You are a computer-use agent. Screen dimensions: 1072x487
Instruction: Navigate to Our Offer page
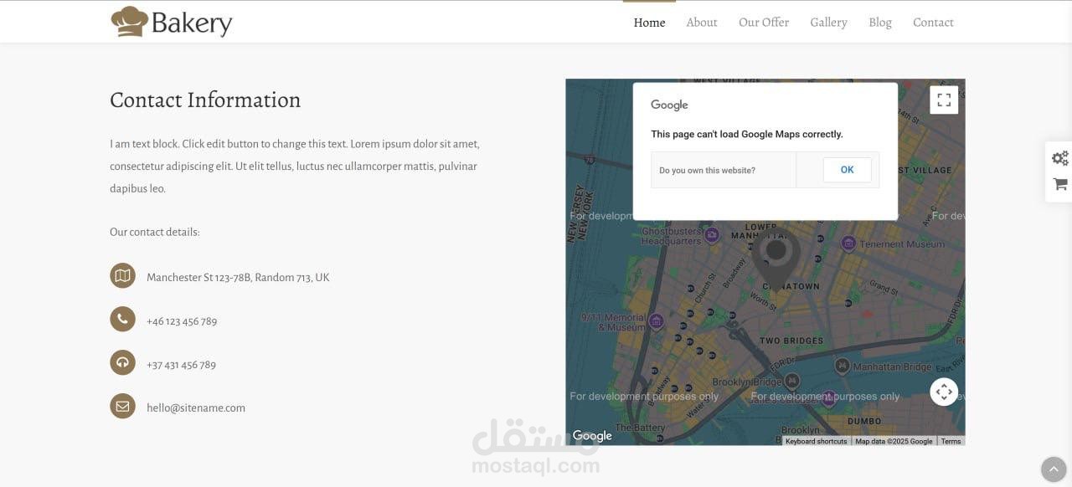[764, 23]
